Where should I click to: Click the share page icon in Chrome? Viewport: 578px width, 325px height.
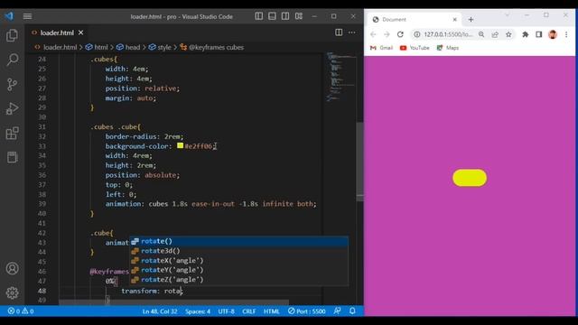(x=495, y=34)
